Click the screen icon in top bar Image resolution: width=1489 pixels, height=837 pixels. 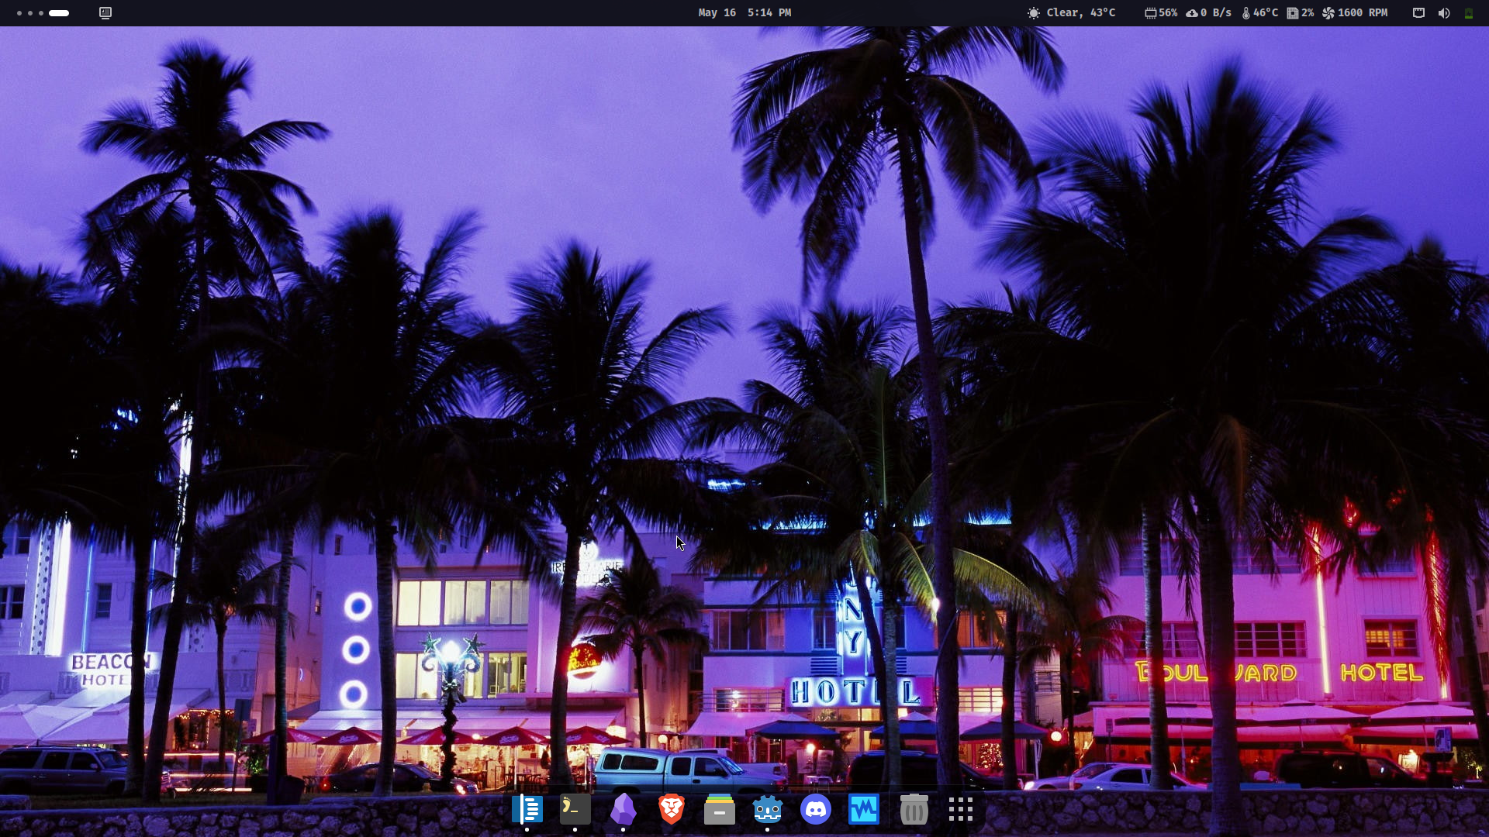pos(105,12)
